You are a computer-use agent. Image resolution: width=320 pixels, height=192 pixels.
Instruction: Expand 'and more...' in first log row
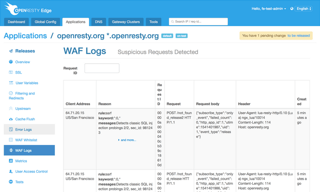(x=127, y=140)
